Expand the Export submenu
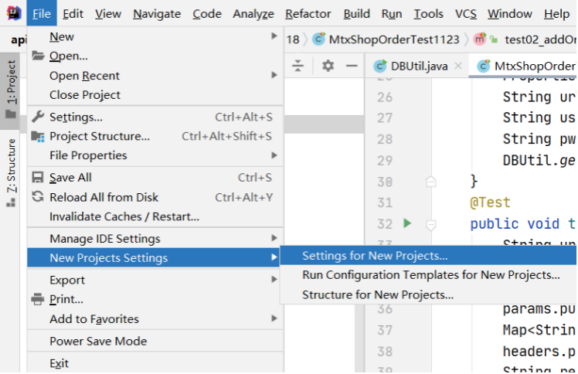 coord(274,279)
